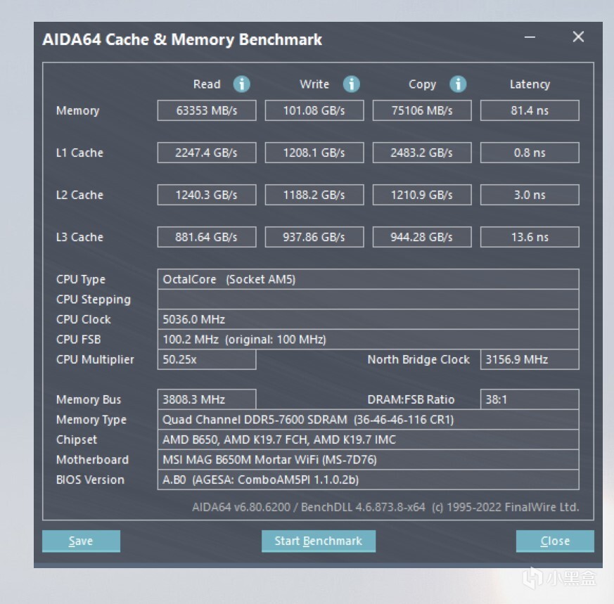Click the Copy info icon
This screenshot has width=614, height=604.
pos(458,84)
